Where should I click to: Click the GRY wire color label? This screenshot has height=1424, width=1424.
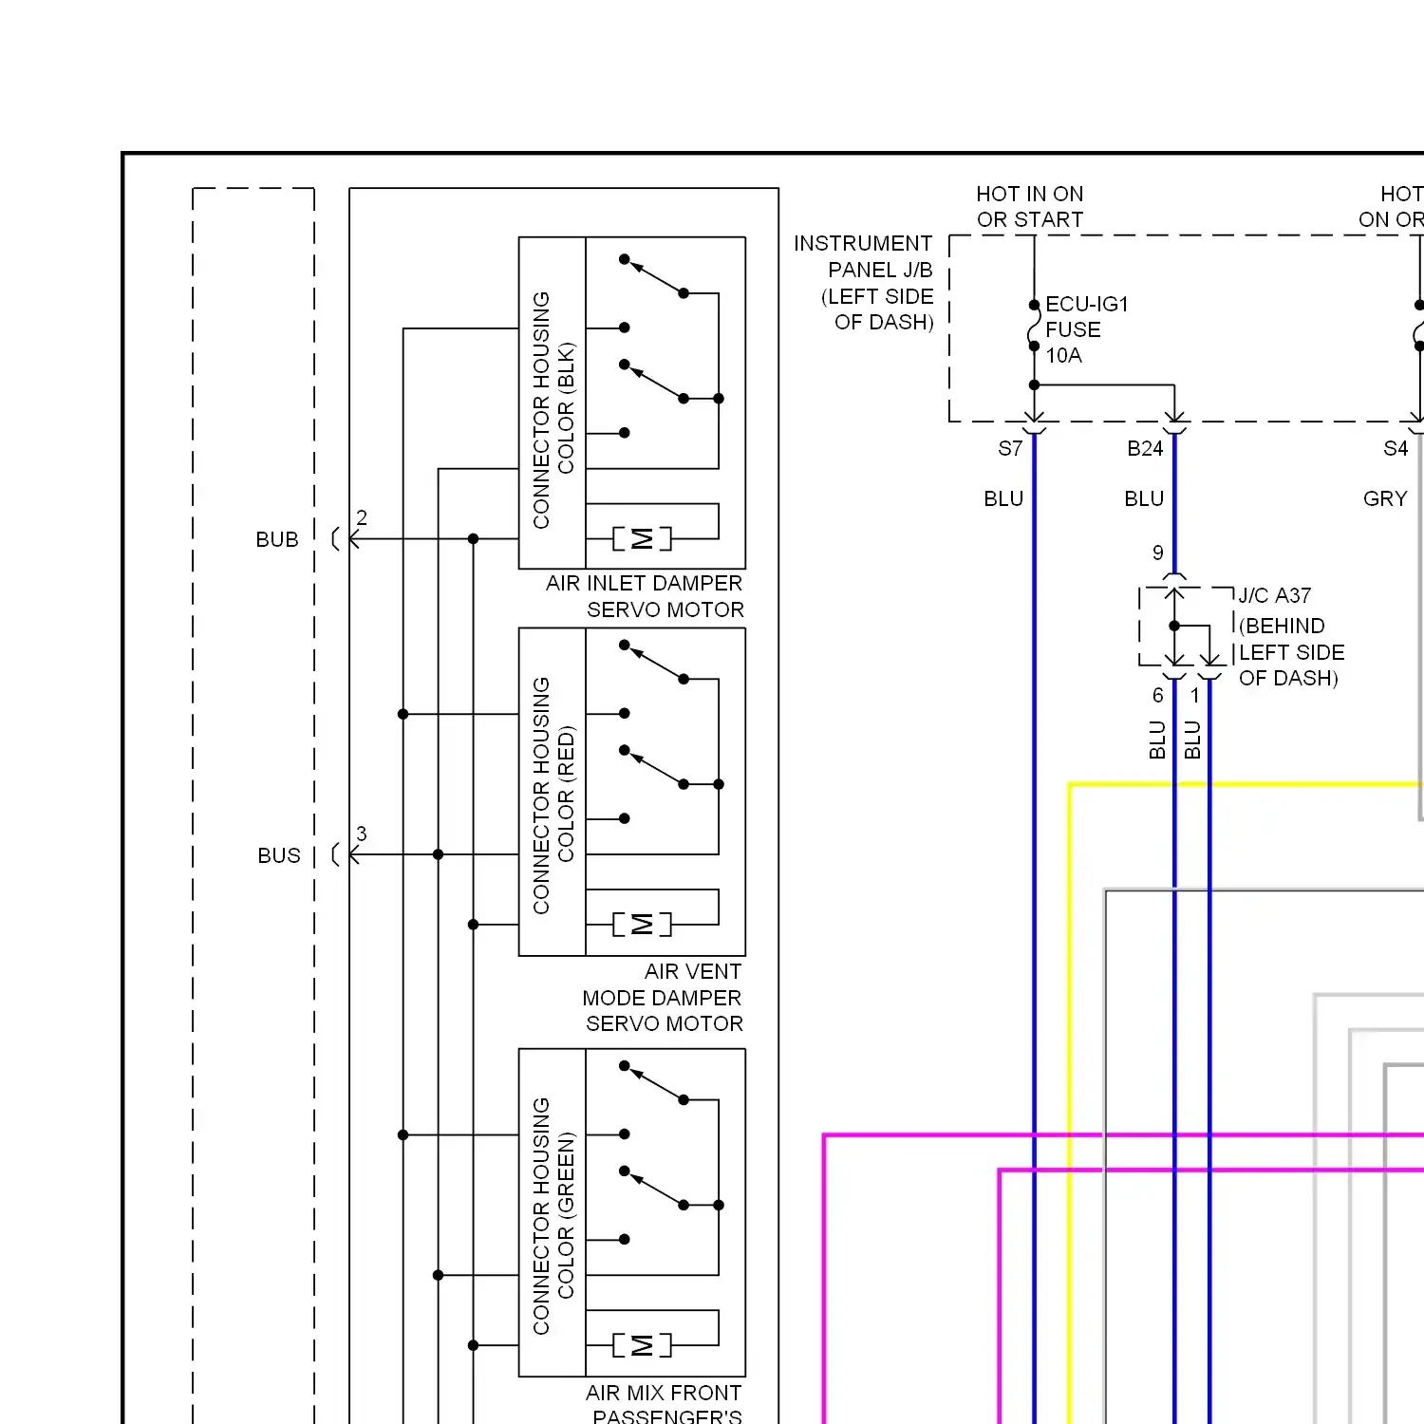pos(1385,498)
